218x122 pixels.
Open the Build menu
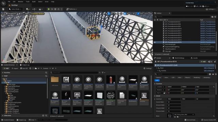click(x=34, y=2)
